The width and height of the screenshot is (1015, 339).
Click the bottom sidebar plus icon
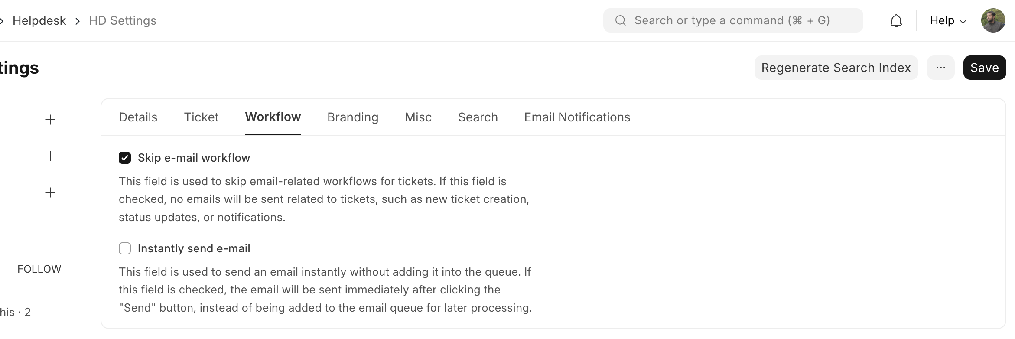50,192
